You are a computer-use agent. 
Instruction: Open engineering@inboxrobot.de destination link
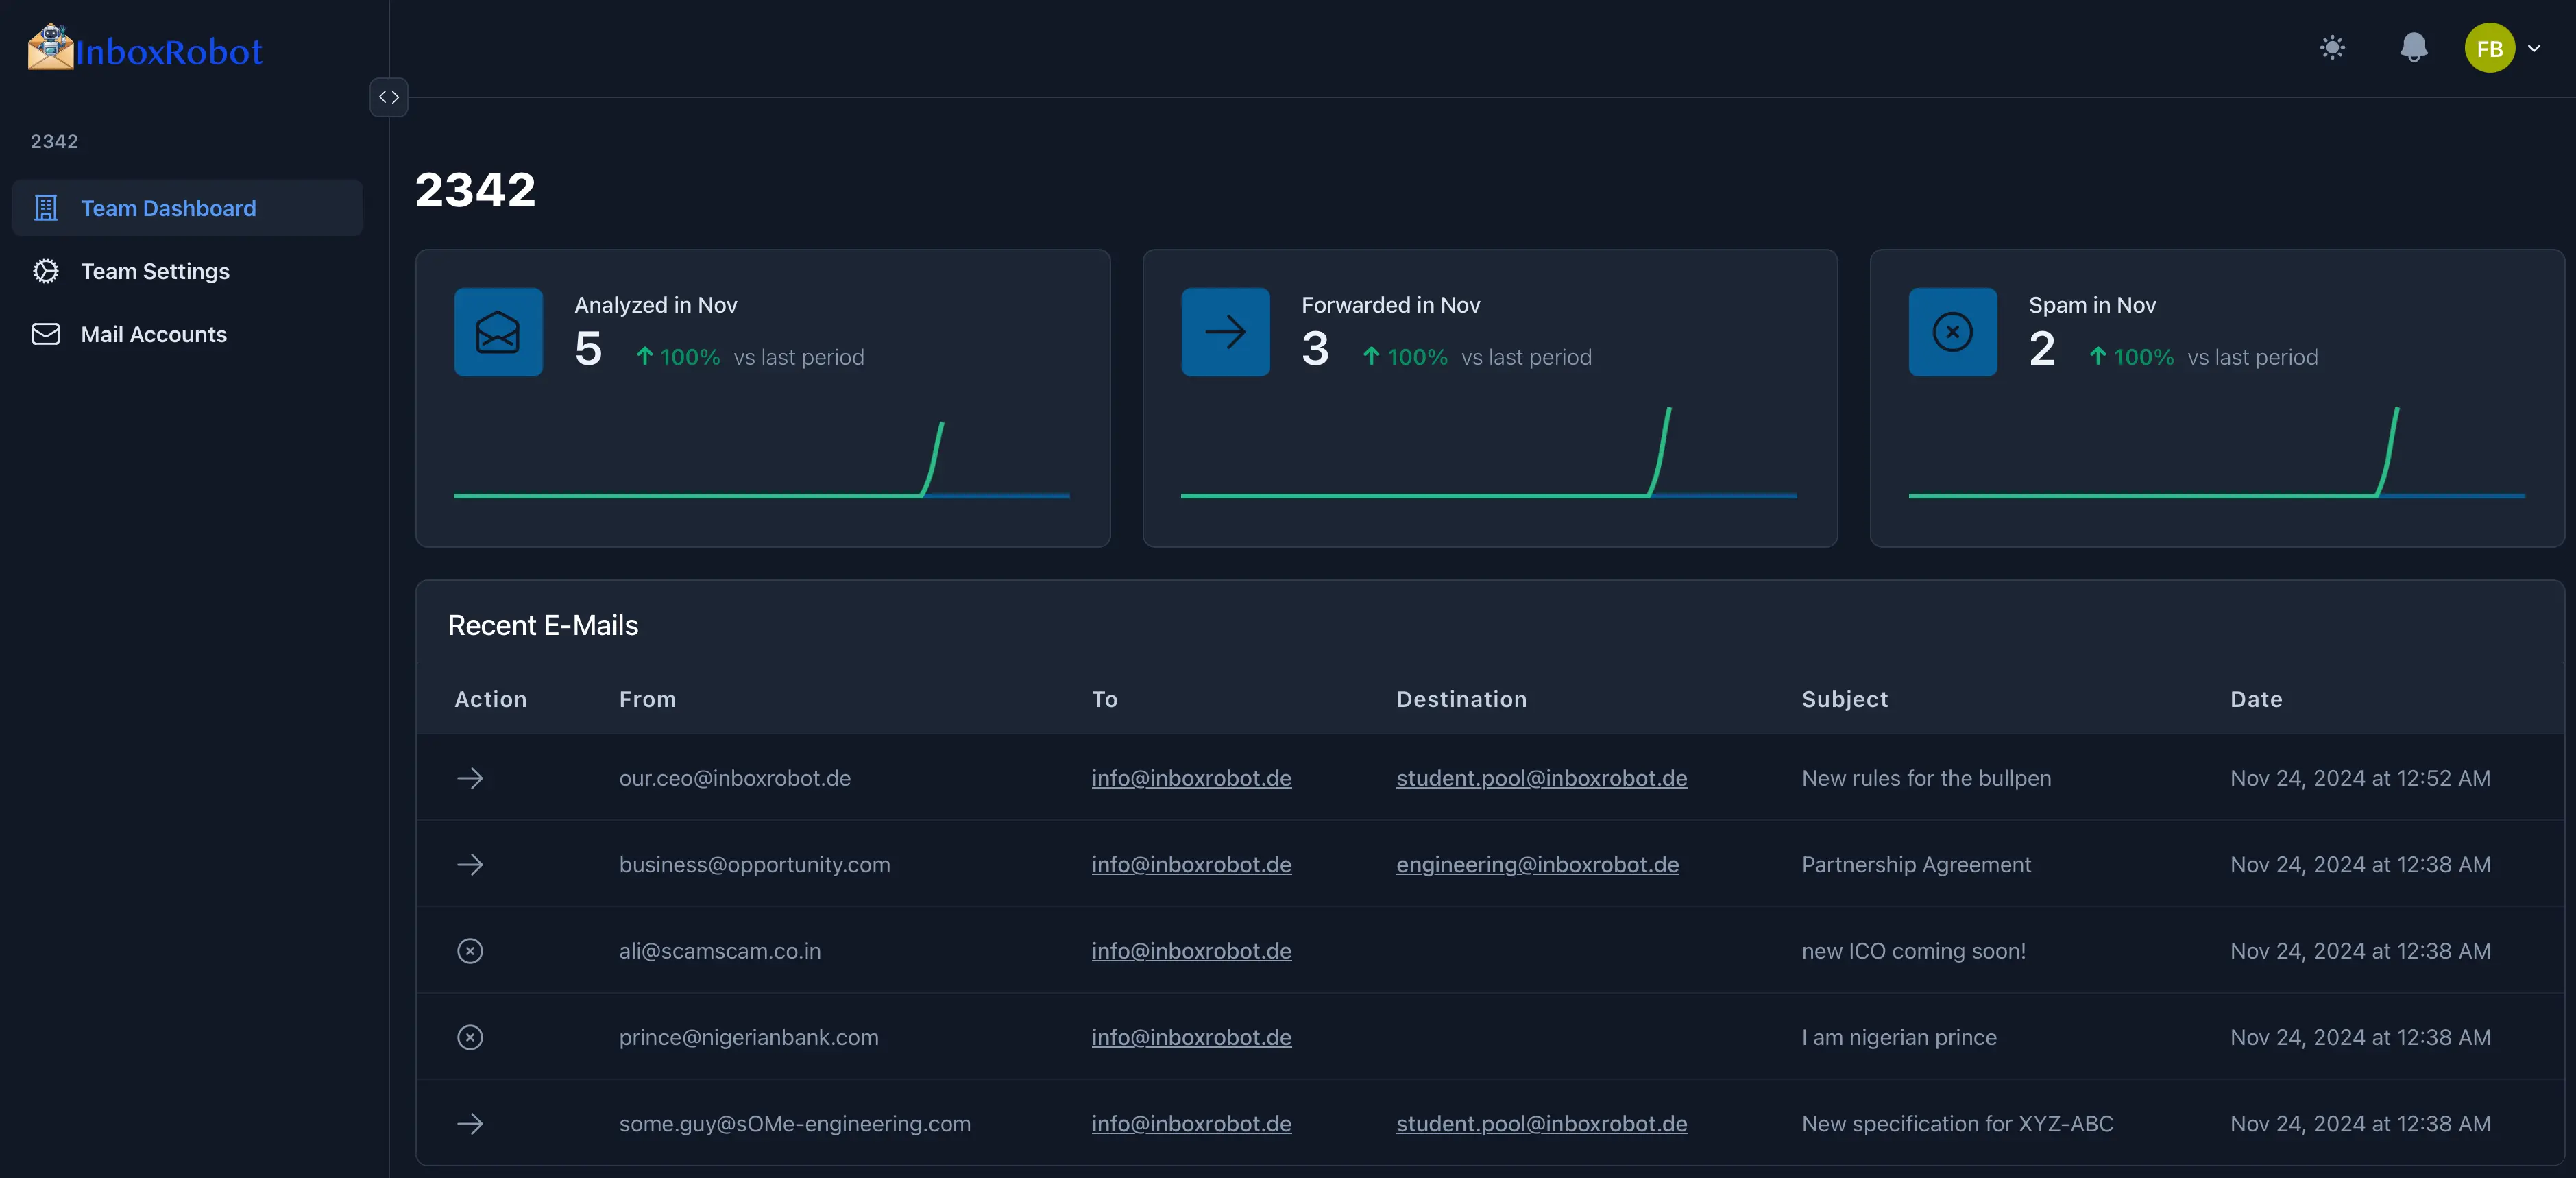(x=1537, y=864)
